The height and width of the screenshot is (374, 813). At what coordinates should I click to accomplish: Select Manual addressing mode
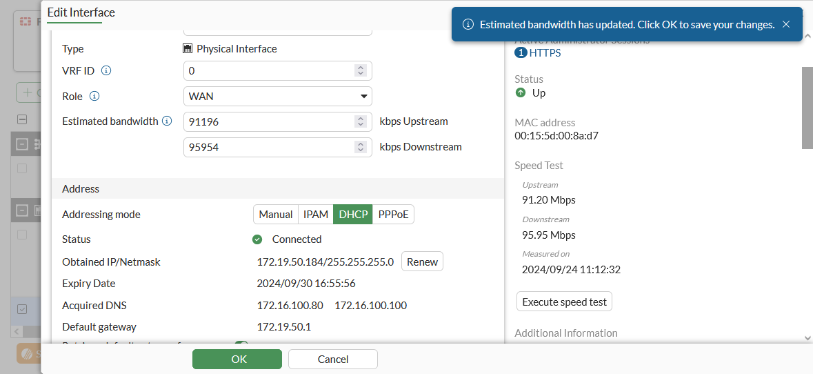pos(276,215)
